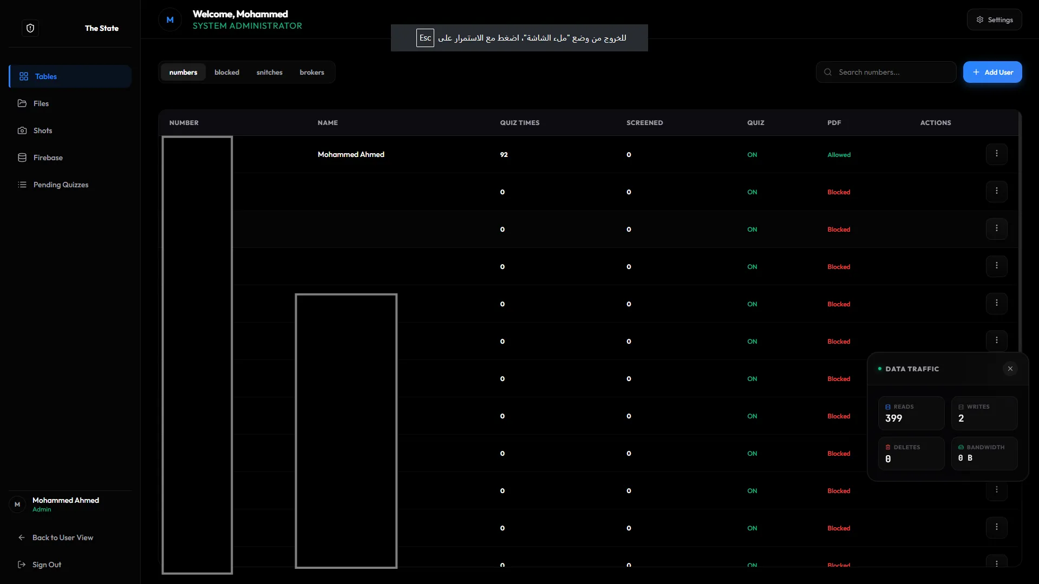The image size is (1039, 584).
Task: Click the shield logo icon beside The State
Action: [30, 28]
